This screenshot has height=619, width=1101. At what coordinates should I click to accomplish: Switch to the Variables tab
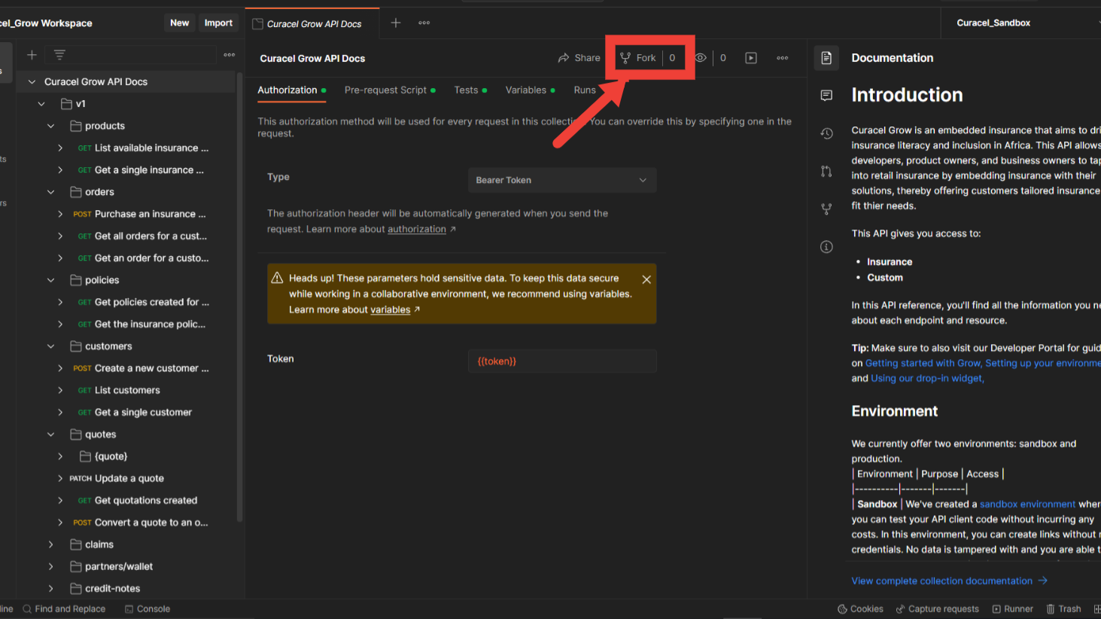530,90
